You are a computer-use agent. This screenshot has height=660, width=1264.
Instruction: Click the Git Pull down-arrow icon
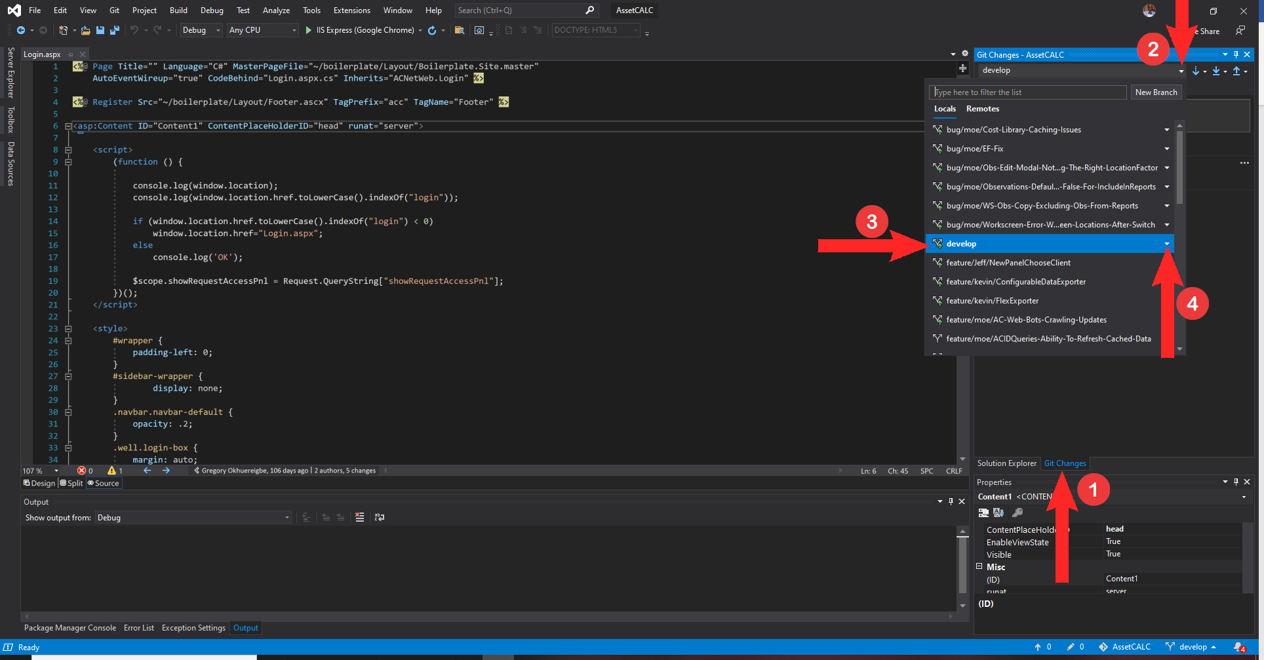[x=1216, y=71]
